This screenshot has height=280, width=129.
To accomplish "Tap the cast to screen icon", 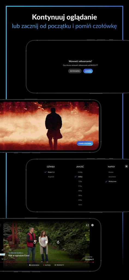I will [87, 225].
